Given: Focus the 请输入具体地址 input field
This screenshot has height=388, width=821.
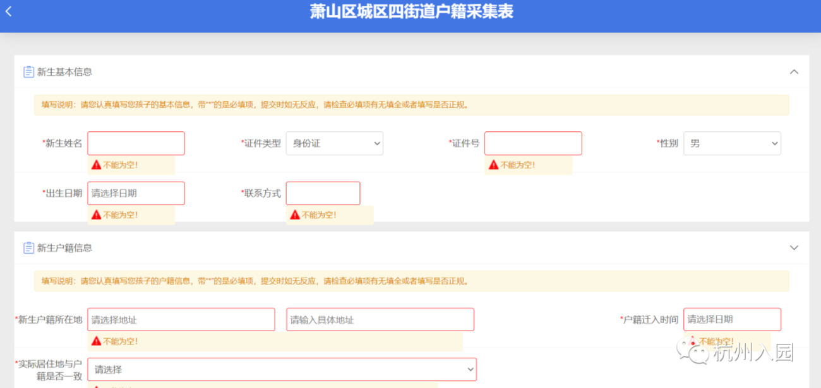Looking at the screenshot, I should 380,319.
